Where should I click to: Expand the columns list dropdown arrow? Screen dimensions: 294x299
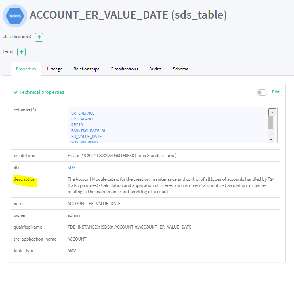click(272, 112)
